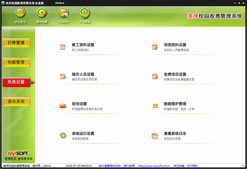The height and width of the screenshot is (169, 247).
Task: Click the 系统运行设置 gear icon
Action: (63, 136)
